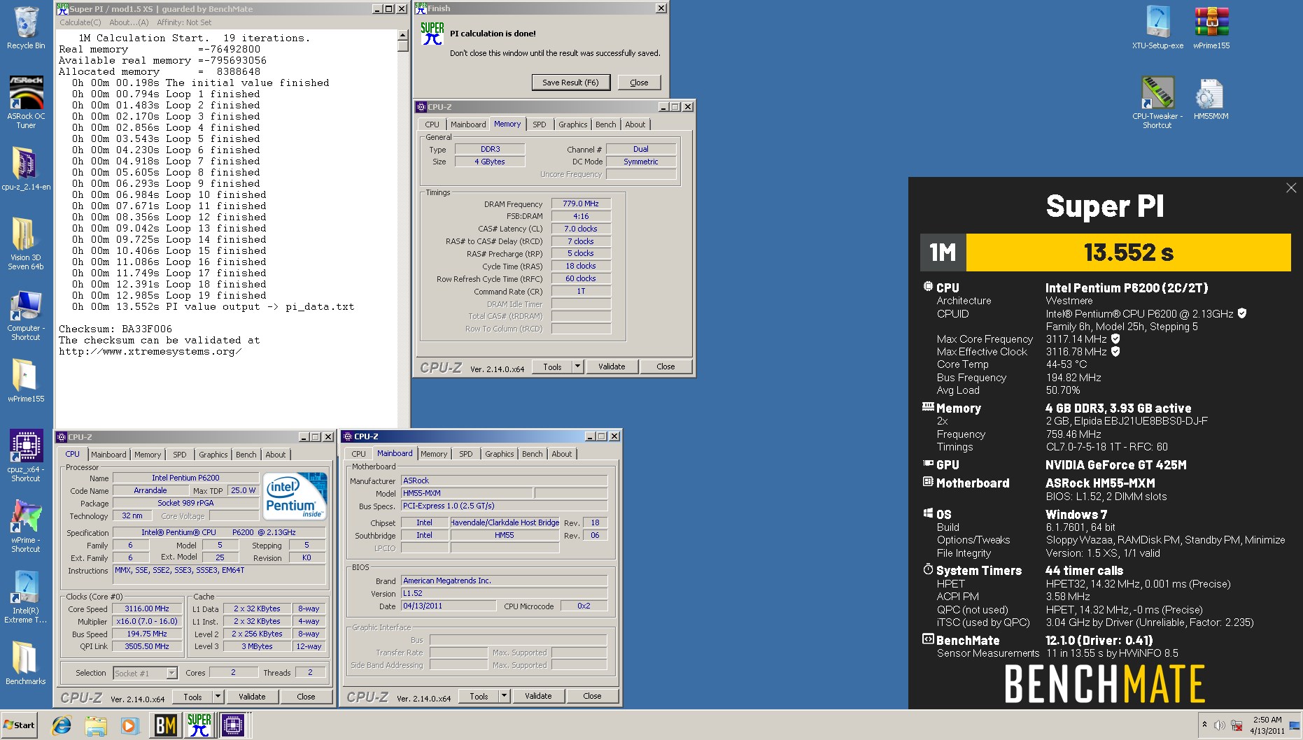This screenshot has height=740, width=1303.
Task: Launch ASRock OC Tuner desktop icon
Action: (26, 102)
